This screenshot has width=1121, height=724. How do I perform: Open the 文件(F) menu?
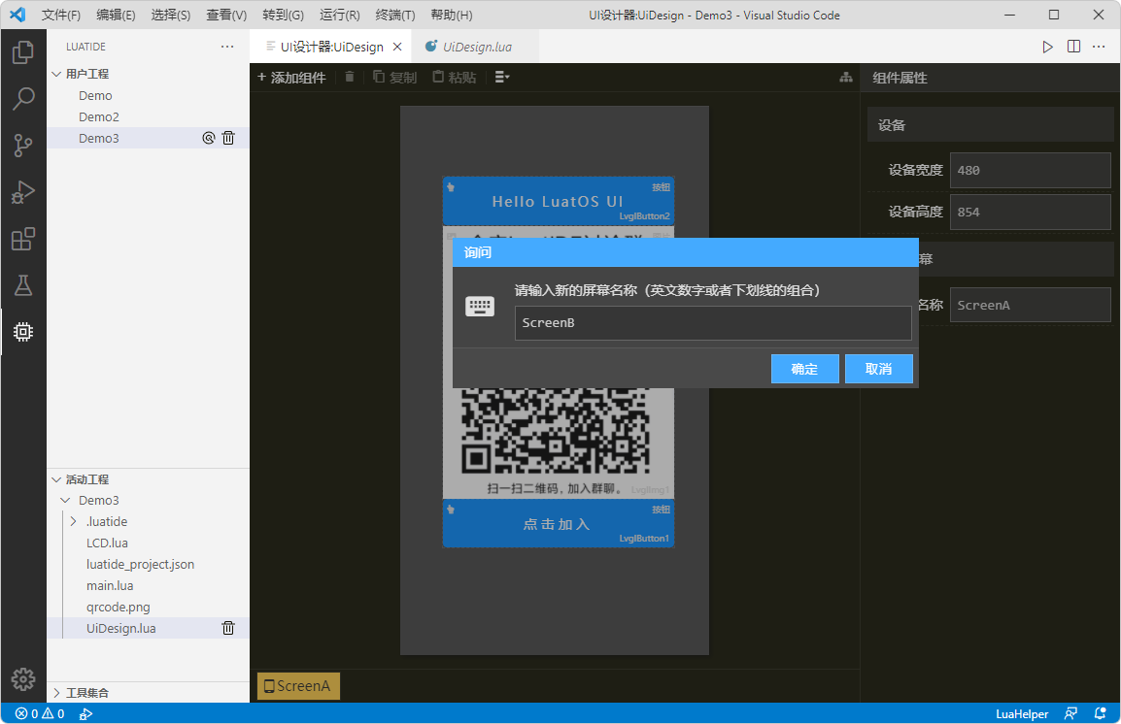(x=61, y=15)
